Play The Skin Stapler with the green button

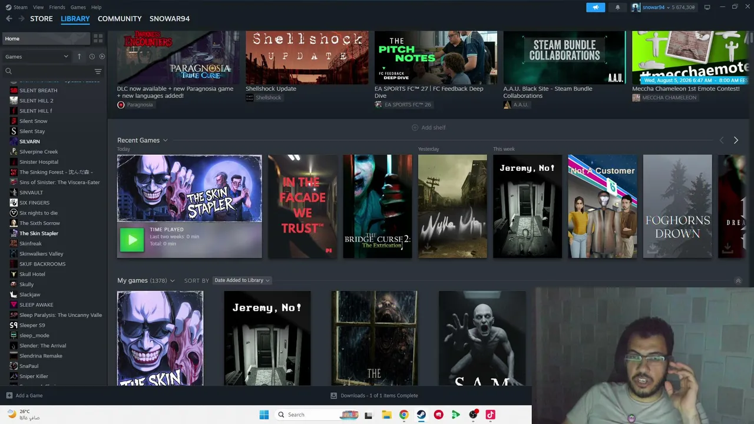click(132, 240)
